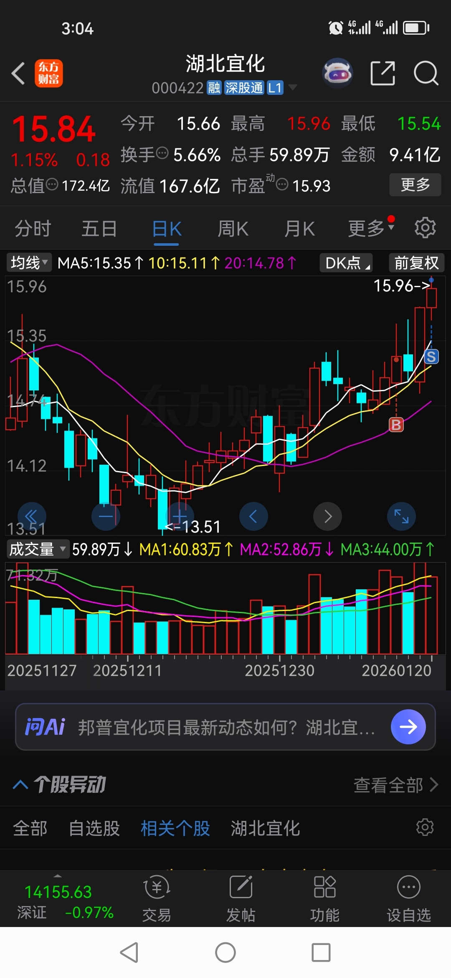Tap Android recent apps button

pyautogui.click(x=321, y=953)
